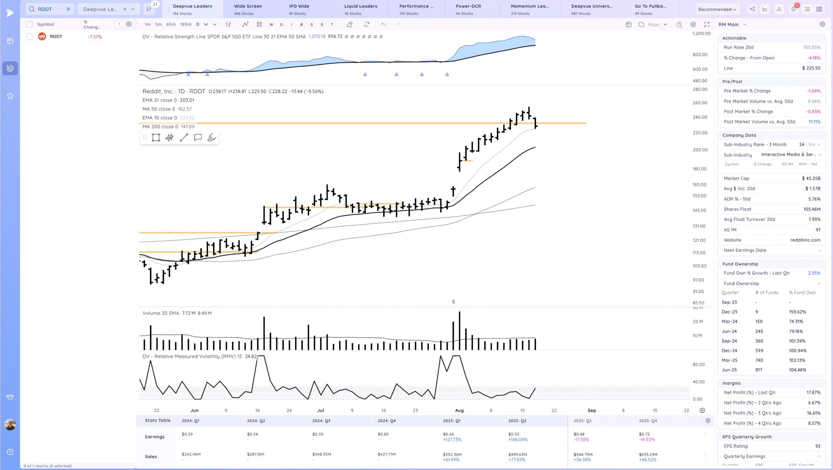Open Recommended dropdown
833x470 pixels.
[717, 9]
